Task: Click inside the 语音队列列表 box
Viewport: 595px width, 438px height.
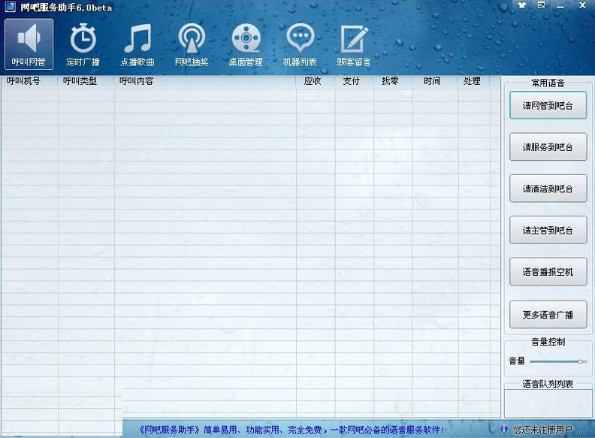Action: point(548,404)
